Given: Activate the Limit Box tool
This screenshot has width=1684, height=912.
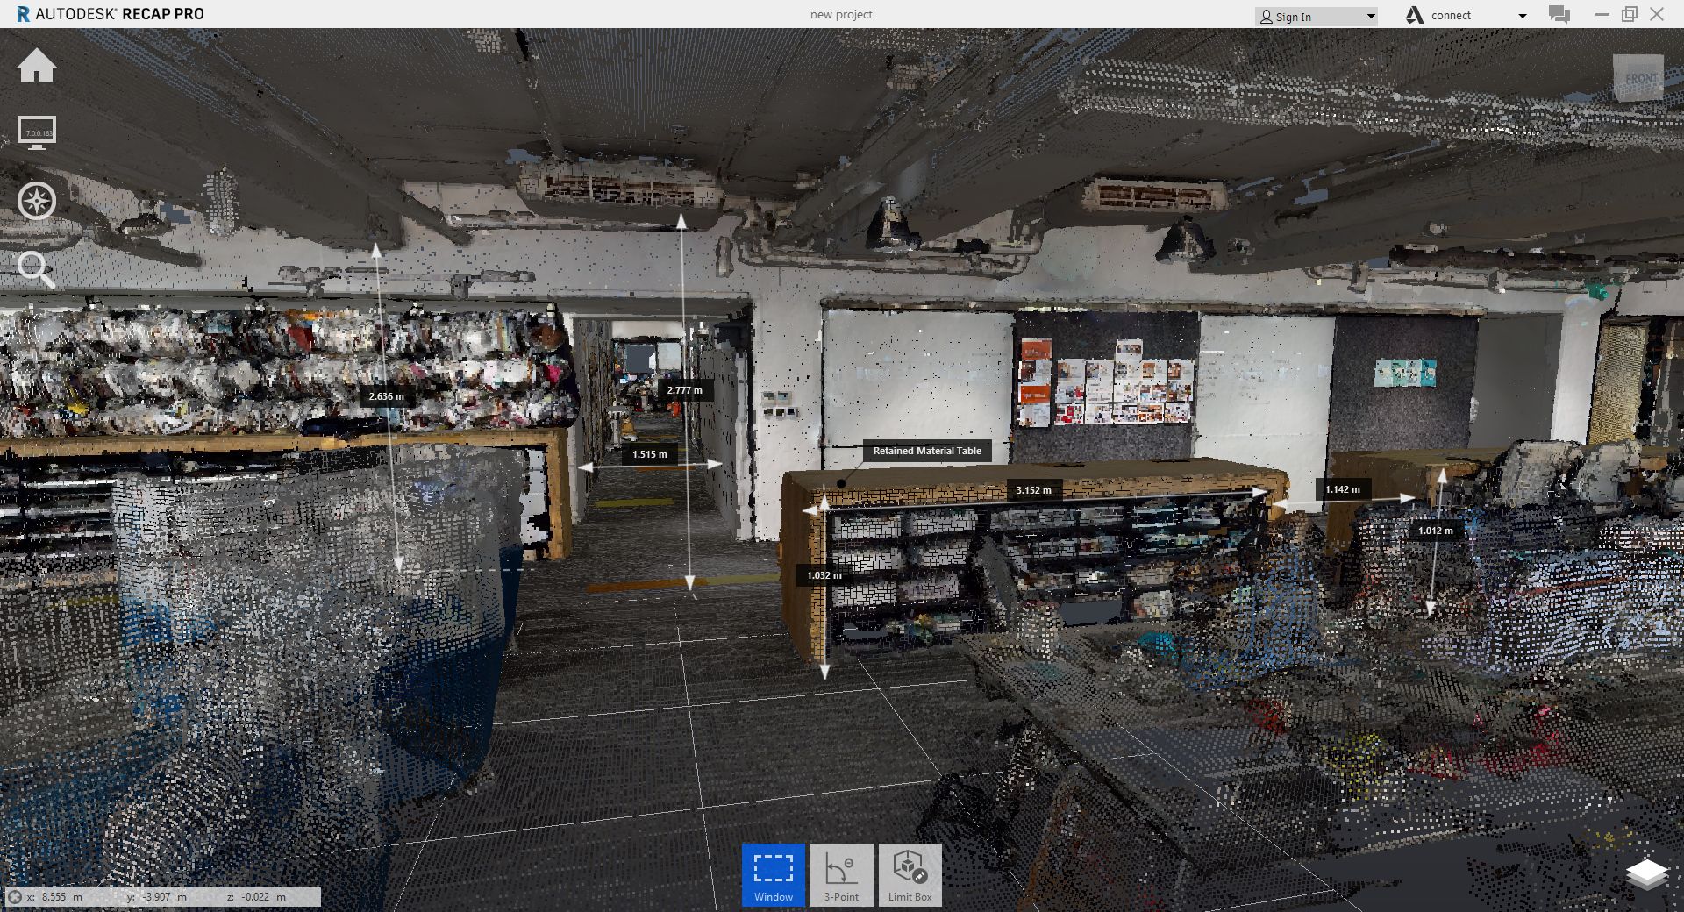Looking at the screenshot, I should [910, 874].
